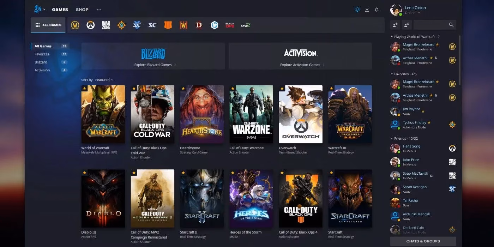
Task: Open the friend settings icon beside add friend
Action: point(406,25)
